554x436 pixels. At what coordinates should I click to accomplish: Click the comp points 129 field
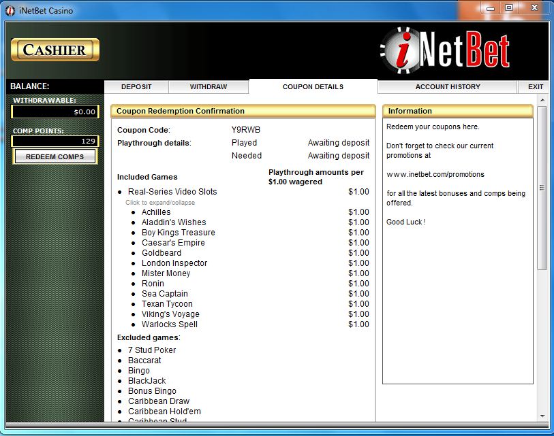(x=55, y=141)
